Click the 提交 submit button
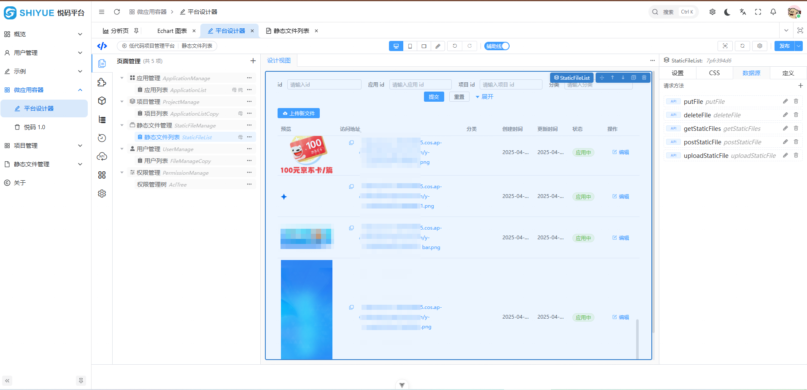This screenshot has width=807, height=390. click(434, 97)
